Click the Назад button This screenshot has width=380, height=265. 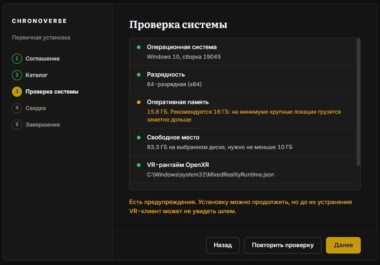(223, 245)
